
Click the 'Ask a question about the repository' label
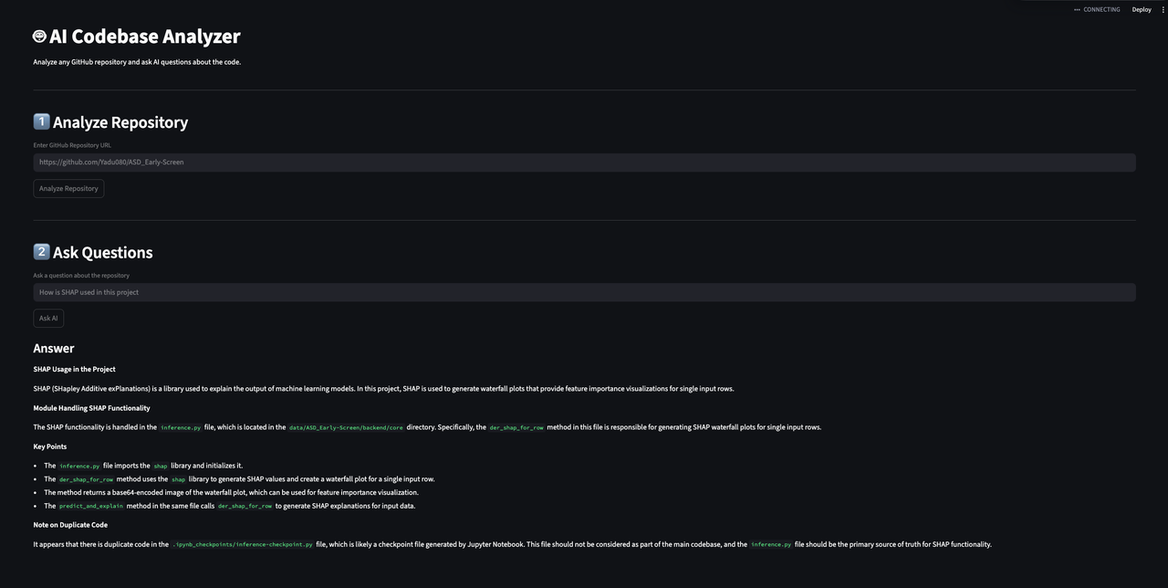click(81, 275)
